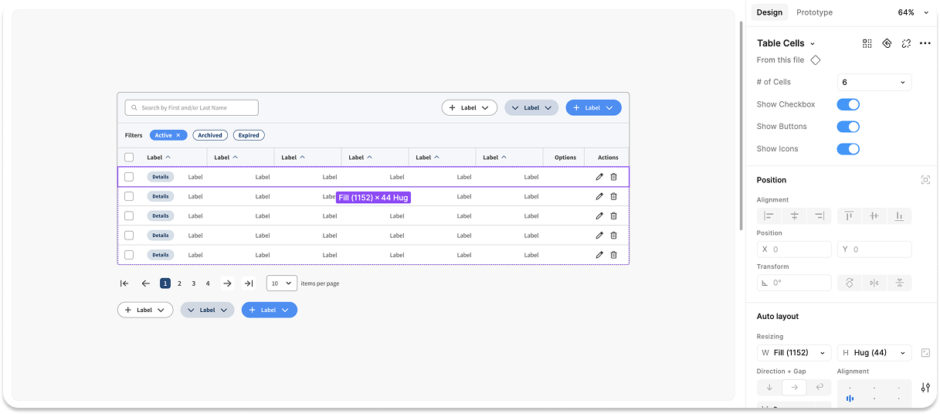This screenshot has width=940, height=414.
Task: Select the Design tab
Action: [769, 12]
